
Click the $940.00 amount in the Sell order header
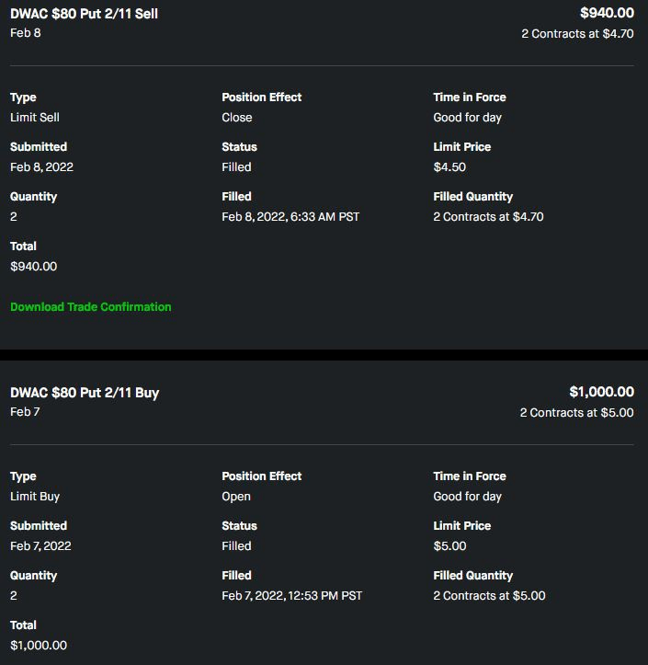(x=607, y=13)
